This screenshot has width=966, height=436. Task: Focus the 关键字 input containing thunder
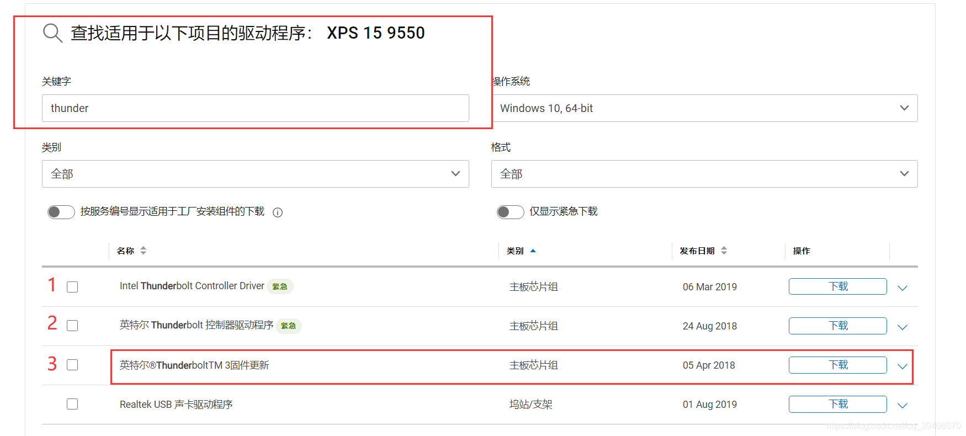256,108
